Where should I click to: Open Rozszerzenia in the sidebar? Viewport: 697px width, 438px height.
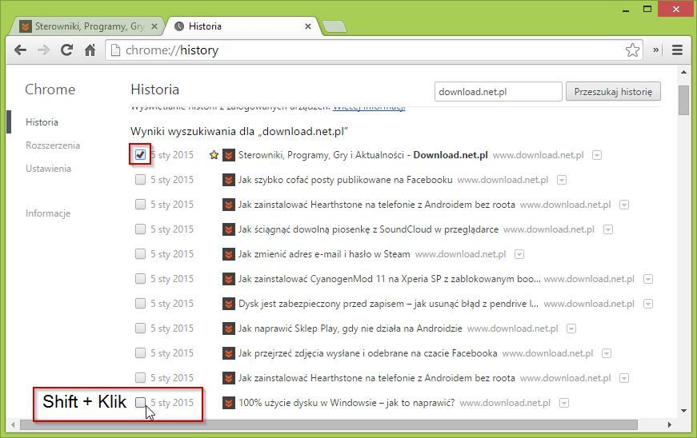[x=53, y=145]
